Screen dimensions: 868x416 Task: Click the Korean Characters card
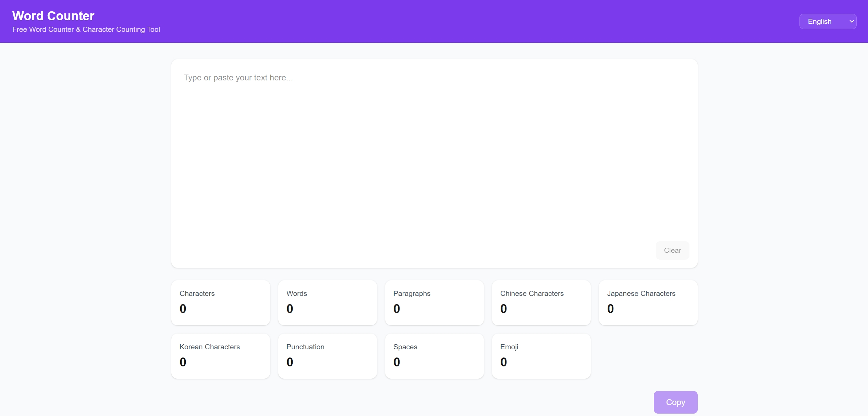click(x=220, y=356)
